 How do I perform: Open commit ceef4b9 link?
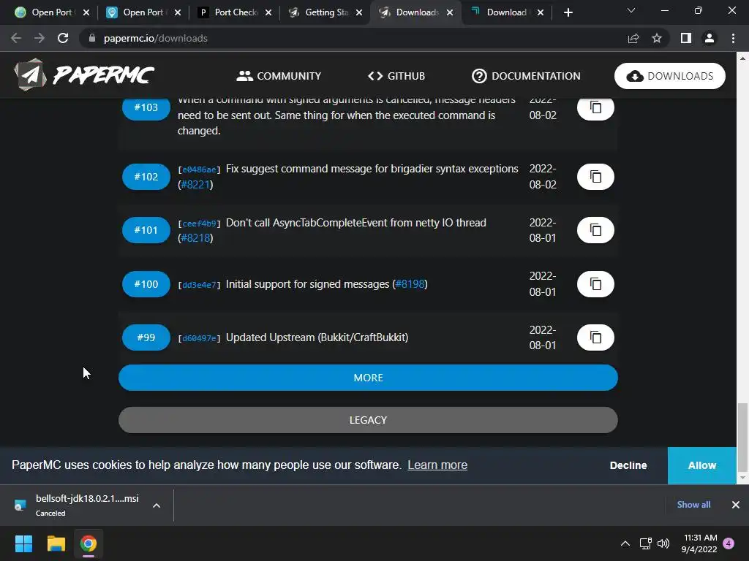tap(199, 224)
